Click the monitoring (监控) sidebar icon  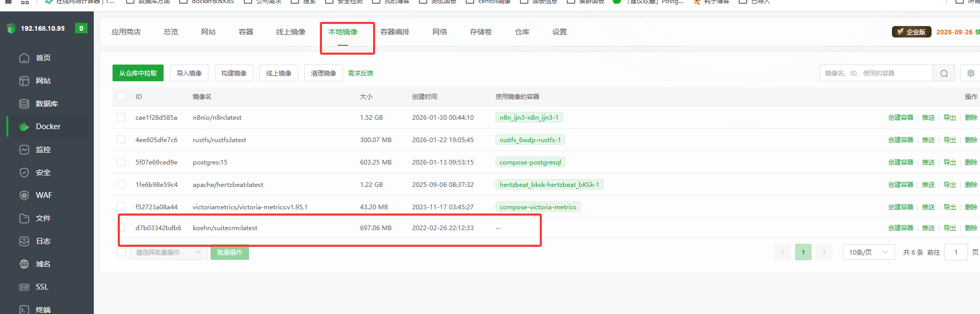pyautogui.click(x=24, y=149)
